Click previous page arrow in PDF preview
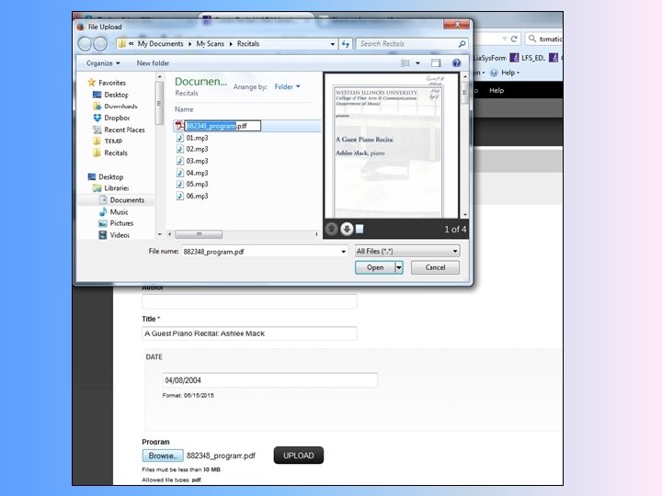The image size is (662, 496). 332,229
